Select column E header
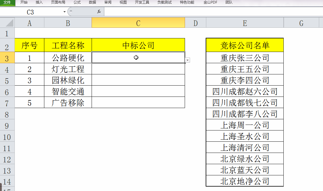The image size is (323, 191). click(x=245, y=22)
